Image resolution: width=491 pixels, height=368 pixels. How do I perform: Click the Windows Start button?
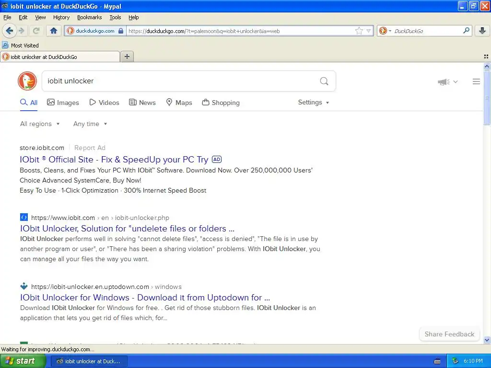click(x=23, y=361)
